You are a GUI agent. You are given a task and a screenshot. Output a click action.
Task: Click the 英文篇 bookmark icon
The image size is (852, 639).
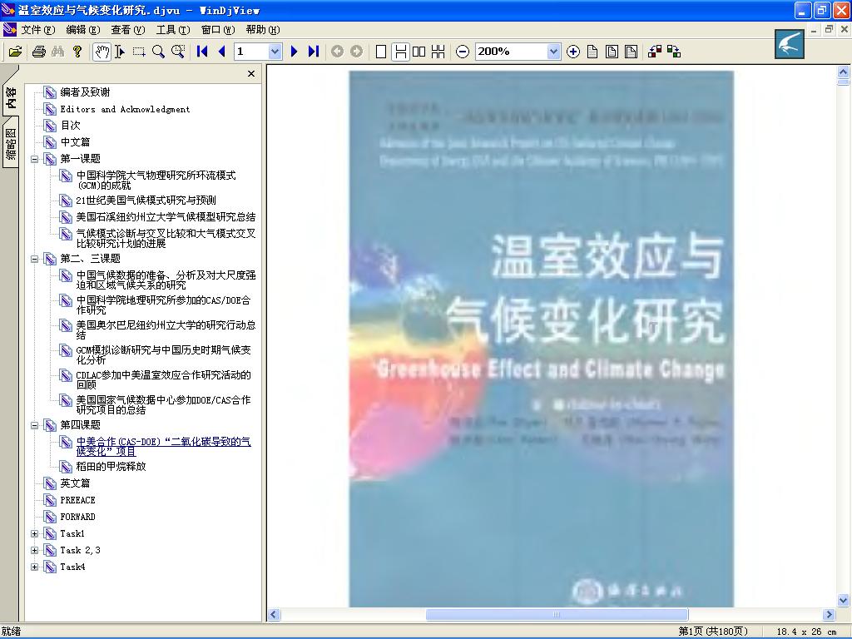[50, 483]
